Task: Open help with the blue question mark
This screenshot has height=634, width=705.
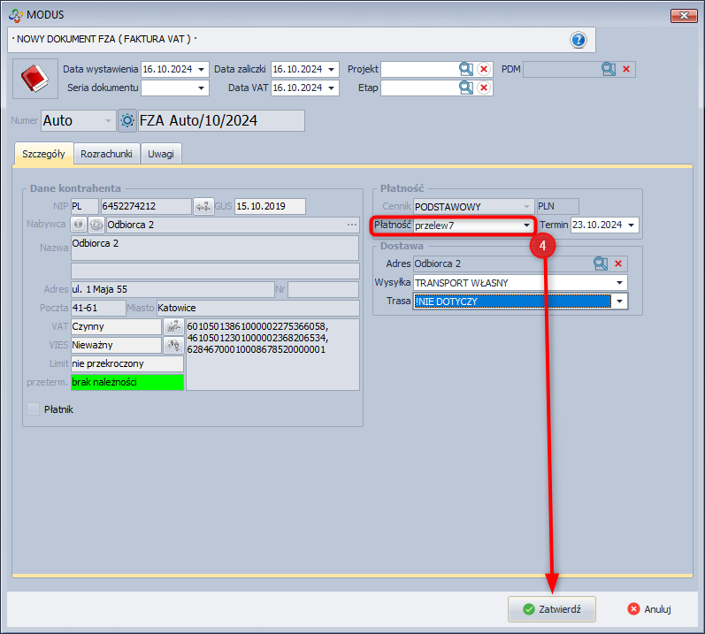Action: click(x=579, y=40)
